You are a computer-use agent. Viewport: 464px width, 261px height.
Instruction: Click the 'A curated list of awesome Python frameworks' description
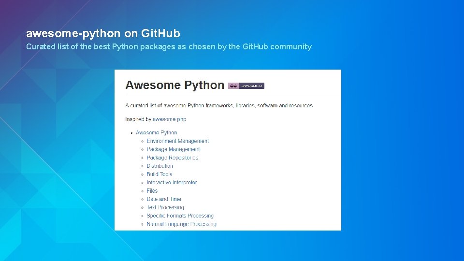pyautogui.click(x=219, y=105)
